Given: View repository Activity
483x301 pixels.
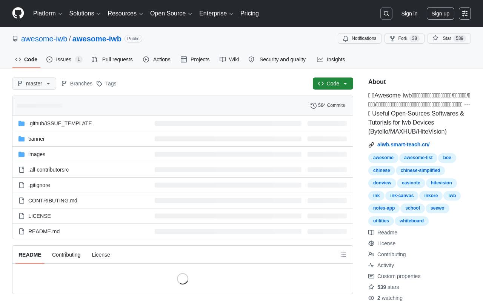Looking at the screenshot, I should 381,265.
